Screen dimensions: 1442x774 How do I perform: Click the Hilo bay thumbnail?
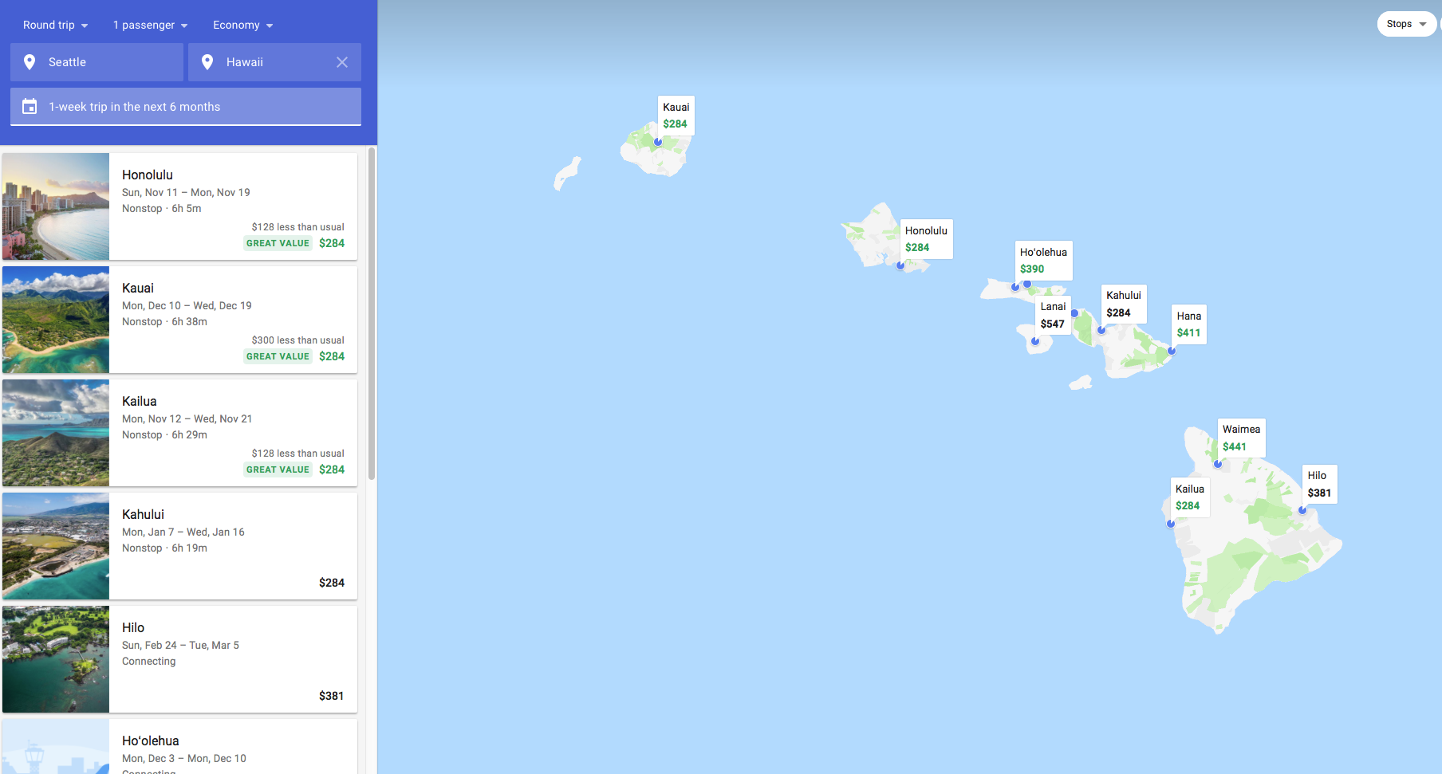click(56, 659)
